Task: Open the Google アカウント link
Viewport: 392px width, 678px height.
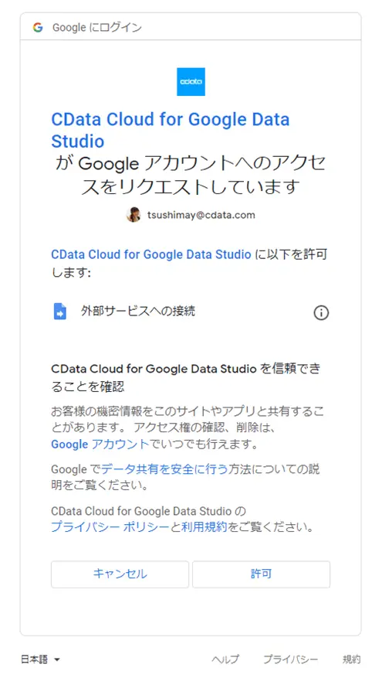Action: tap(100, 444)
